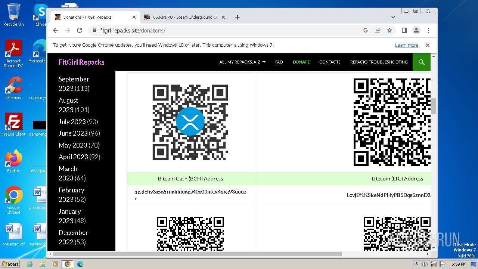The image size is (478, 269).
Task: Open a new browser tab
Action: (x=237, y=17)
